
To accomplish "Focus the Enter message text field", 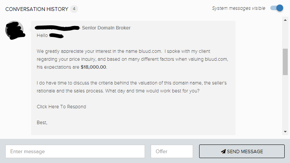I will 75,151.
